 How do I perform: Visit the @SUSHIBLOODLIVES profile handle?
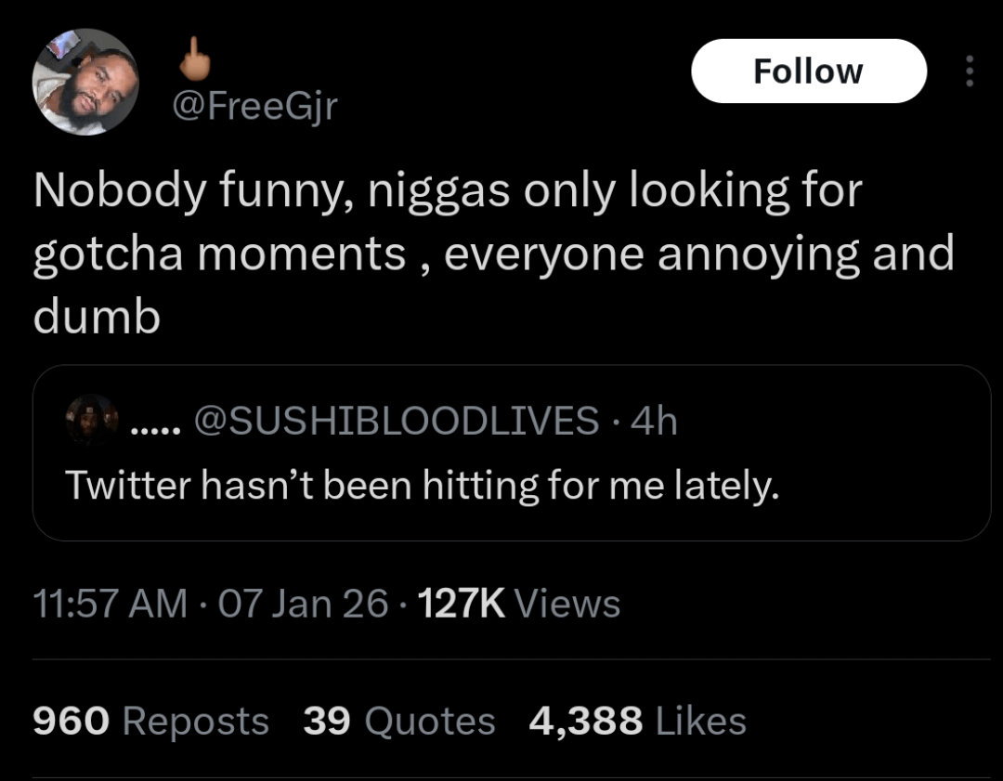396,422
